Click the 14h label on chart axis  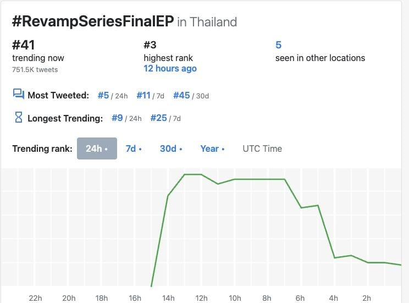pyautogui.click(x=168, y=298)
